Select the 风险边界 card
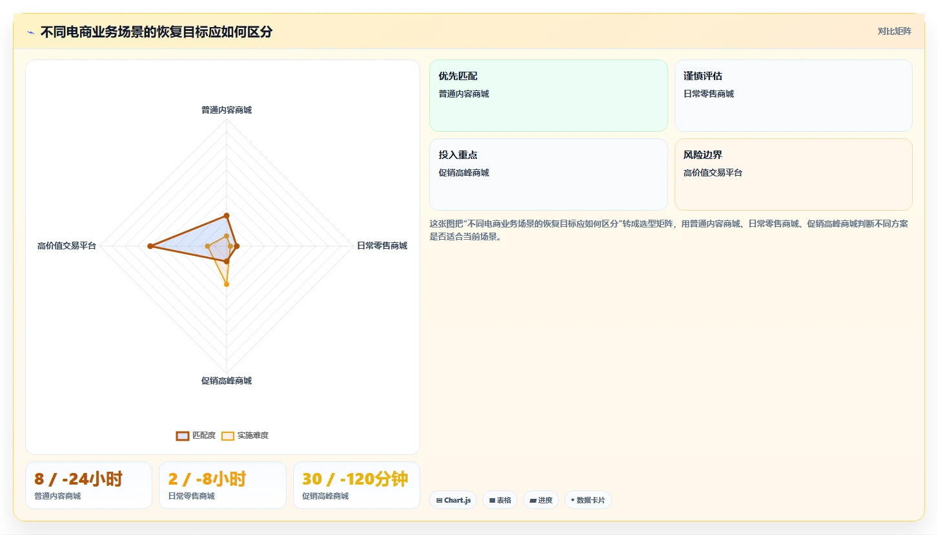The image size is (938, 535). pos(793,174)
